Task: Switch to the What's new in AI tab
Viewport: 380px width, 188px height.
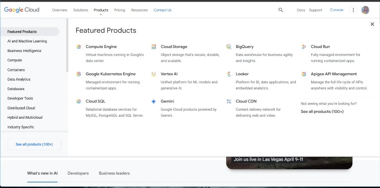Action: pyautogui.click(x=43, y=173)
